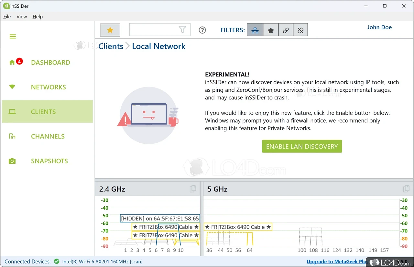Image resolution: width=414 pixels, height=267 pixels.
Task: Click the Intel Wi-Fi 6 AX201 adapter text
Action: tap(102, 262)
